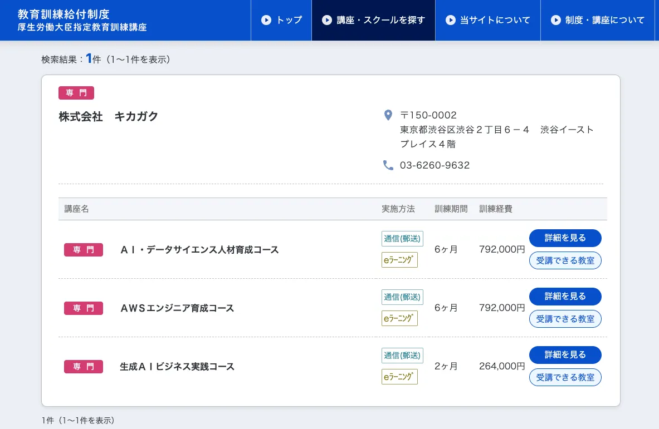Click the play icon beside 当サイトについて

[451, 20]
